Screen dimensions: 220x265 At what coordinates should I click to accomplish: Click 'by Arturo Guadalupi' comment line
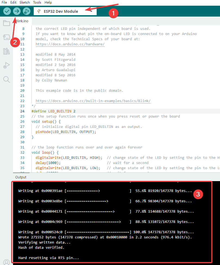pos(55,70)
